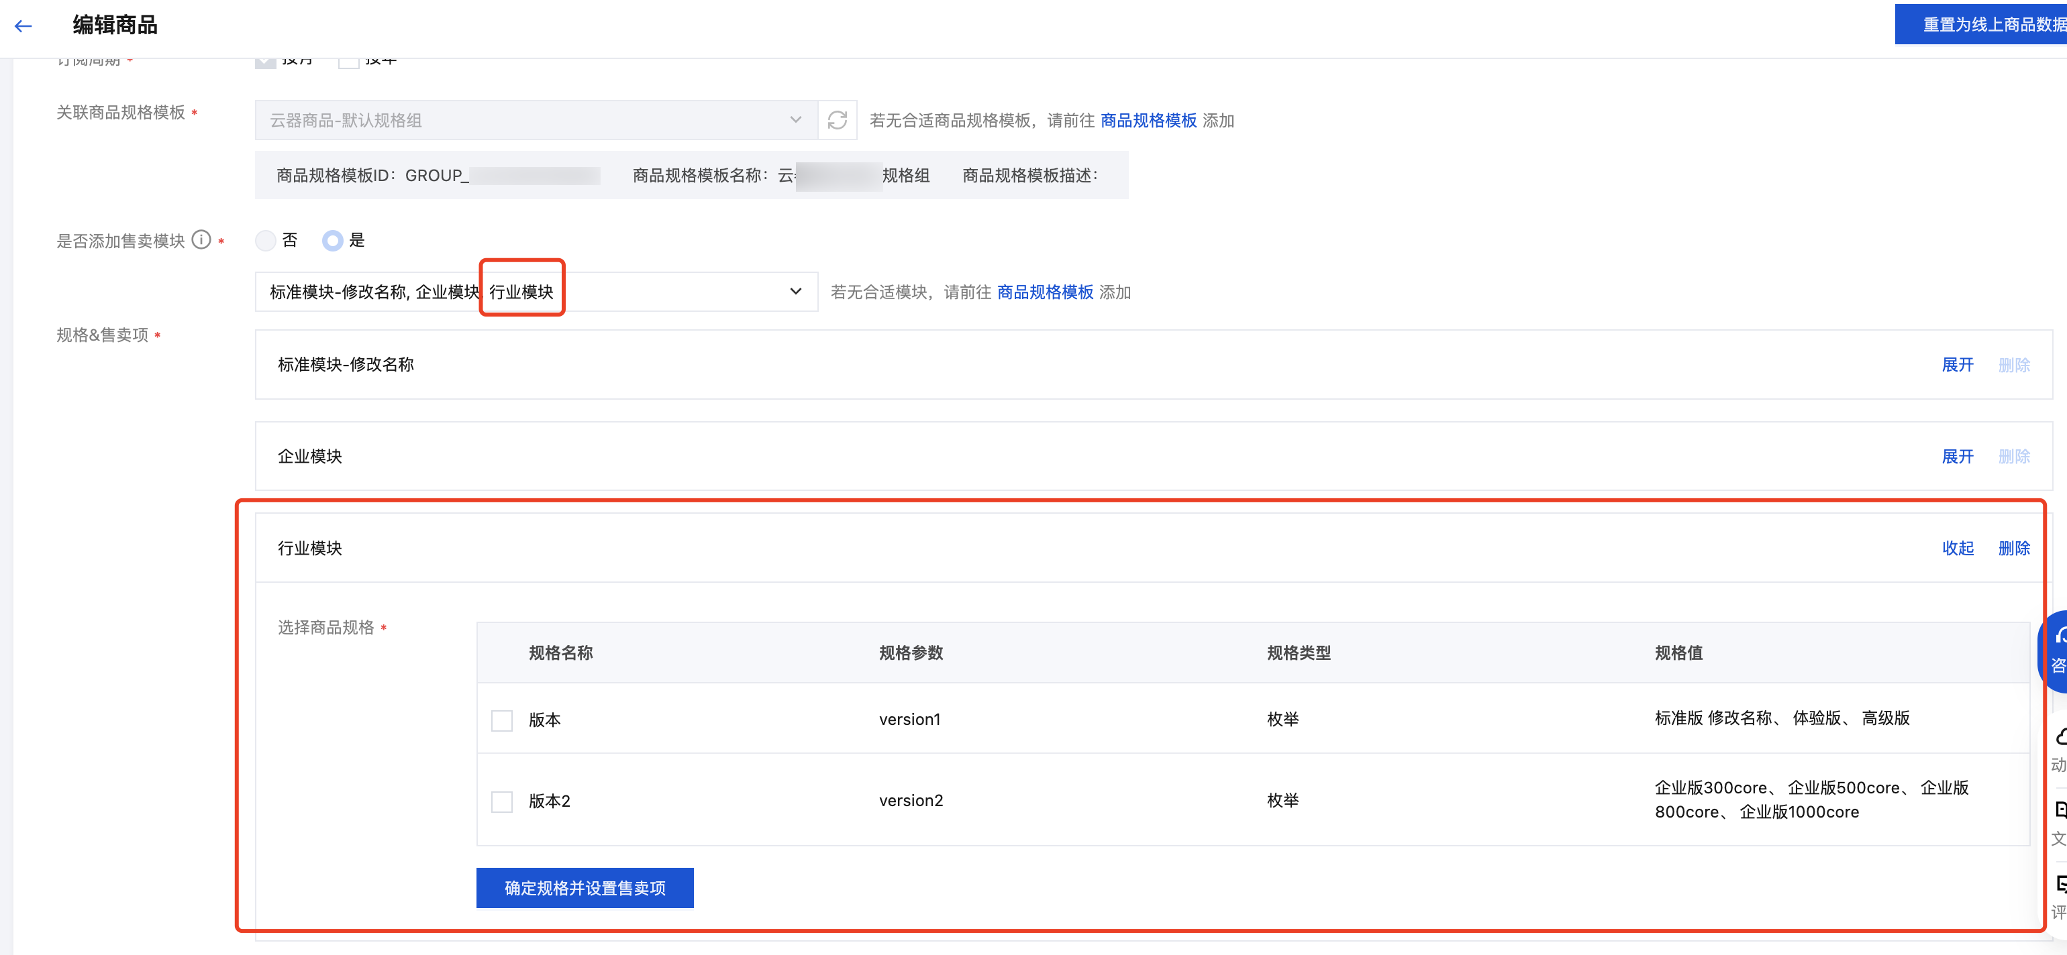The image size is (2067, 955).
Task: Open the 云器商品-默认规格组 template dropdown
Action: click(x=536, y=120)
